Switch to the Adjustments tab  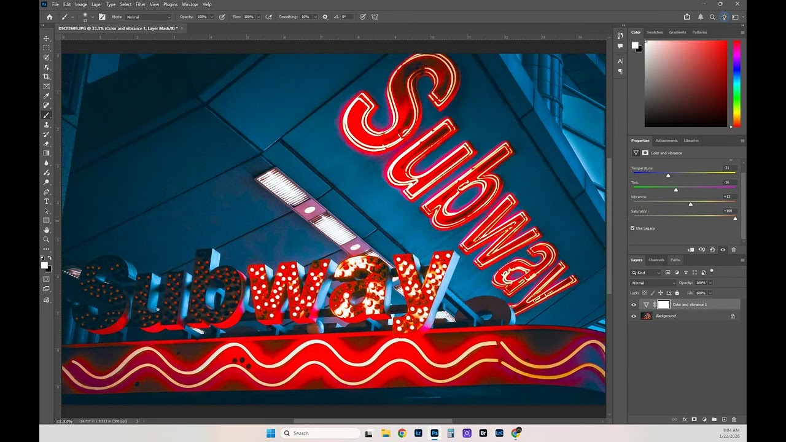pyautogui.click(x=666, y=141)
